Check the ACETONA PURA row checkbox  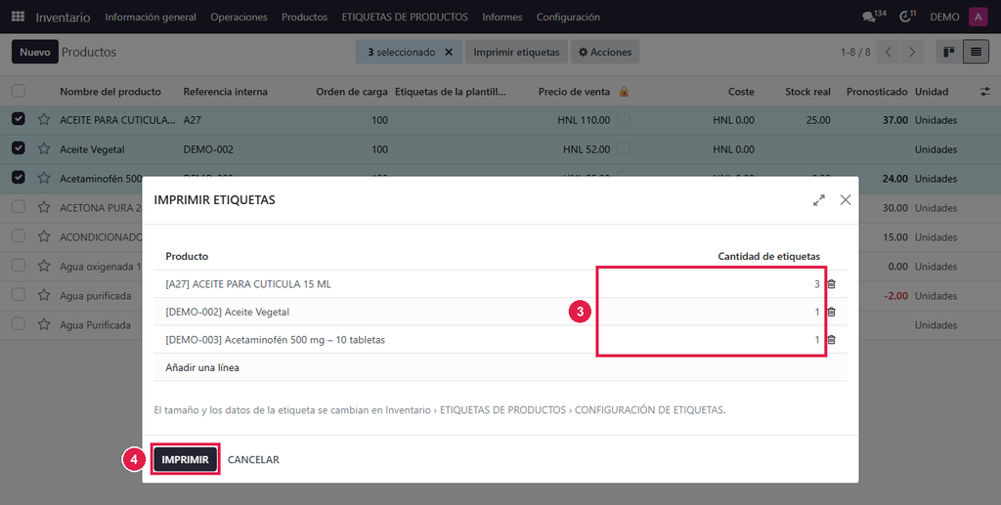pyautogui.click(x=19, y=207)
